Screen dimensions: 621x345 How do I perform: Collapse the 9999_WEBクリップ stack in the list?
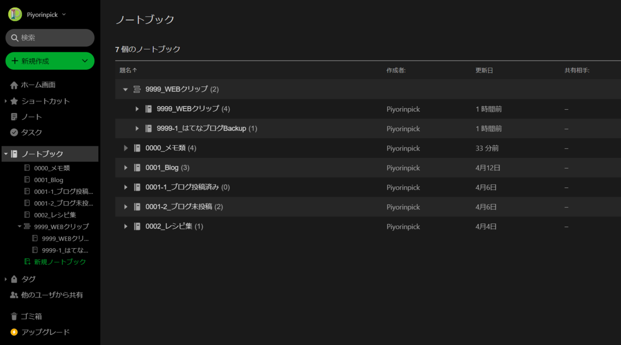point(125,89)
